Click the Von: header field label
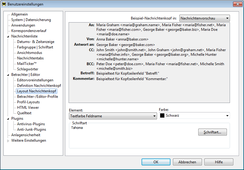Viewport: 244px width, 170px height. tap(90, 39)
